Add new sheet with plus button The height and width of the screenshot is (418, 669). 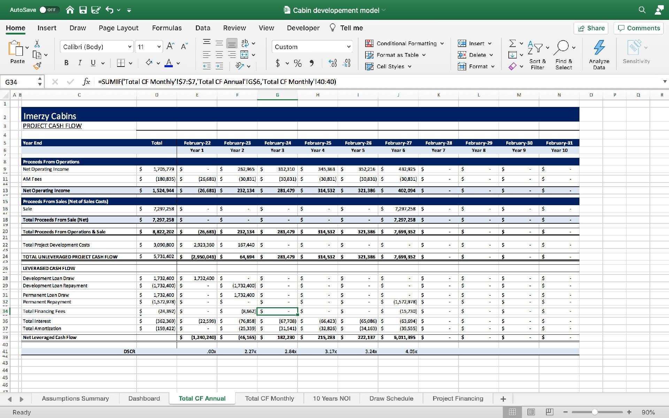tap(503, 399)
